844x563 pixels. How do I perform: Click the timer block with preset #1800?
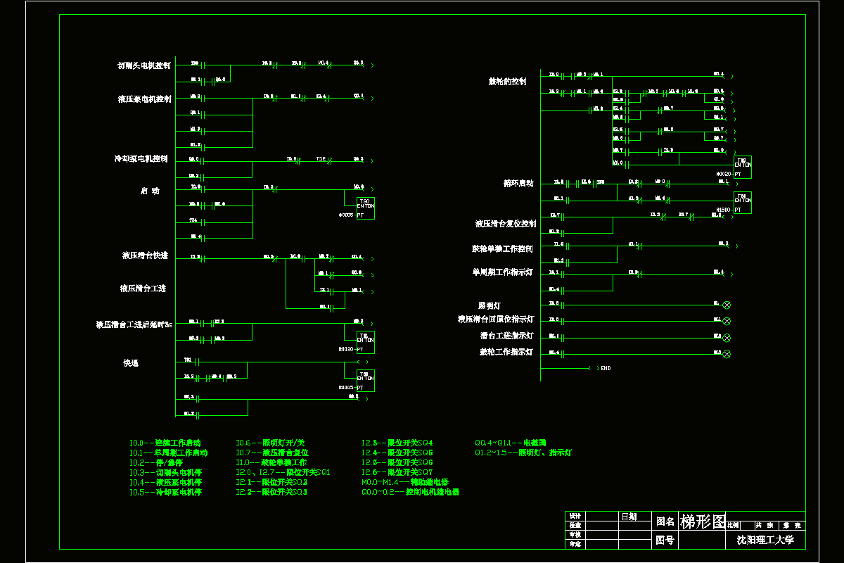click(743, 203)
